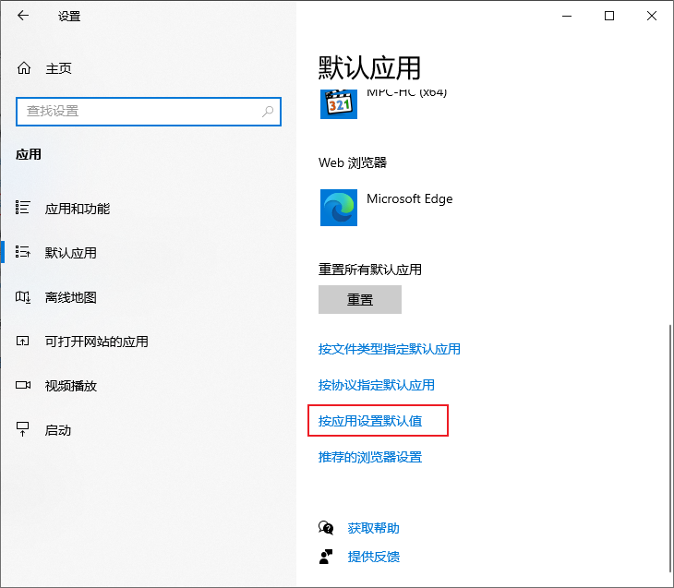Image resolution: width=674 pixels, height=588 pixels.
Task: Open 启动 settings page
Action: point(58,430)
